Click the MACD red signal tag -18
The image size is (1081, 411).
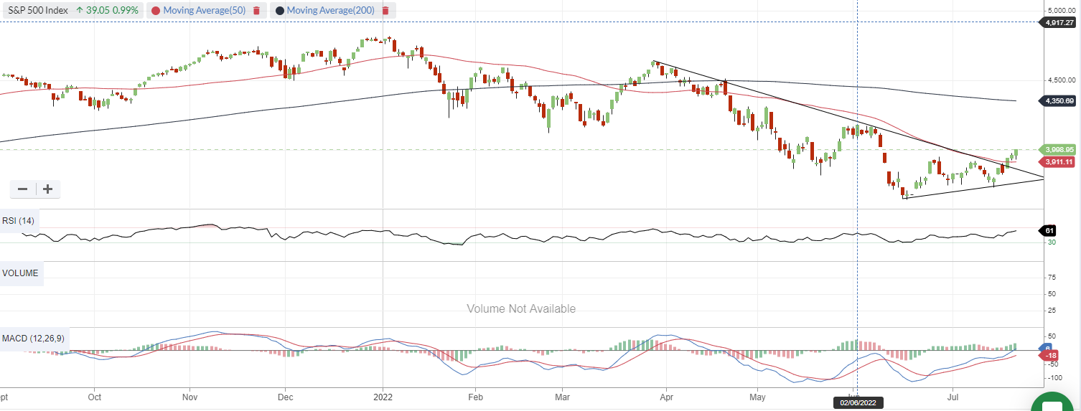[1047, 356]
